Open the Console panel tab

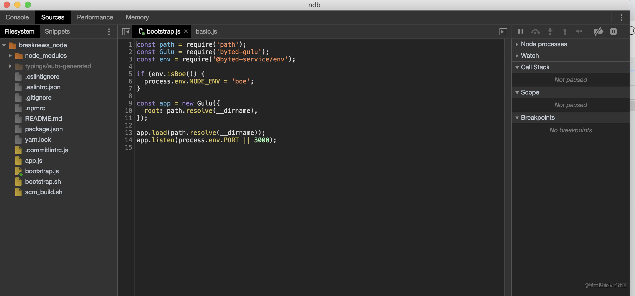pyautogui.click(x=17, y=17)
